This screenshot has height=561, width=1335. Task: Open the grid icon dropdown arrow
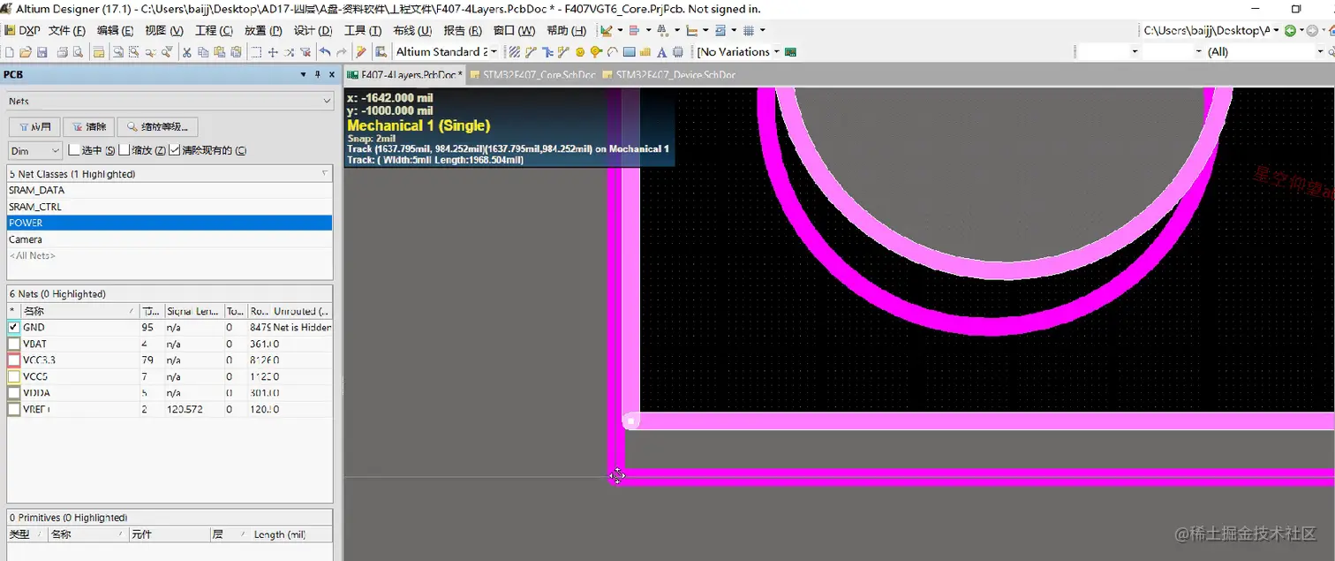point(762,30)
